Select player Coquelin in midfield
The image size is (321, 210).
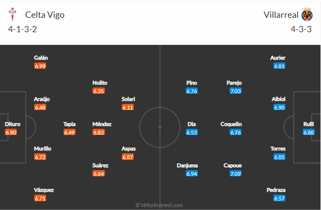(231, 124)
